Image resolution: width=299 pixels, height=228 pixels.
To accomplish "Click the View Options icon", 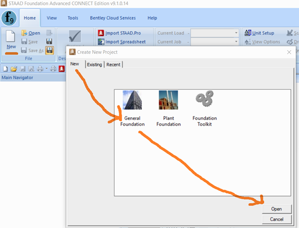I will [x=248, y=41].
